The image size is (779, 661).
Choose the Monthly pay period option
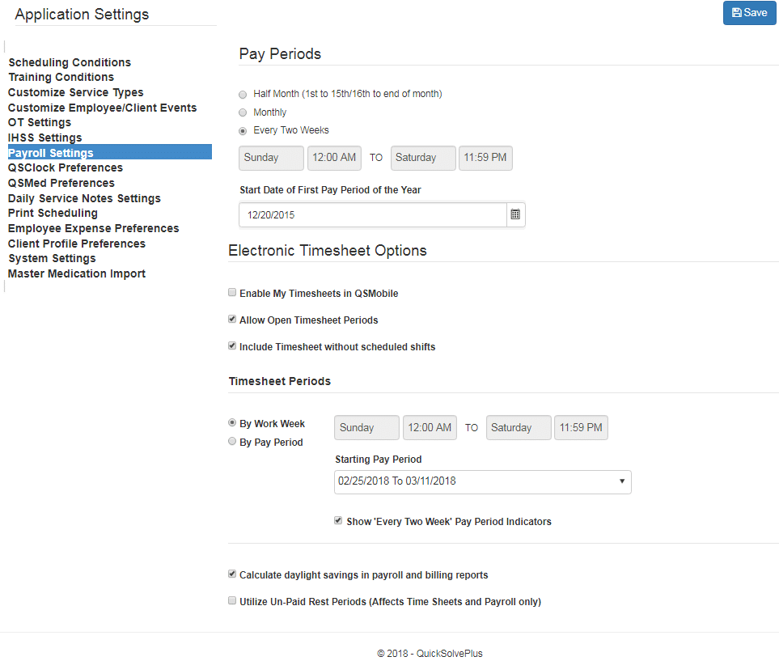click(x=243, y=112)
